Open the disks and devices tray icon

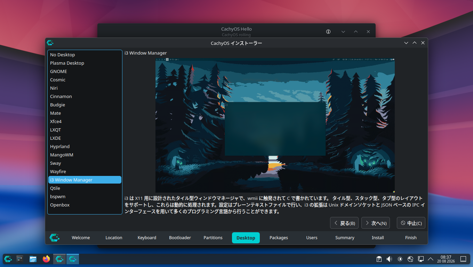(410, 259)
